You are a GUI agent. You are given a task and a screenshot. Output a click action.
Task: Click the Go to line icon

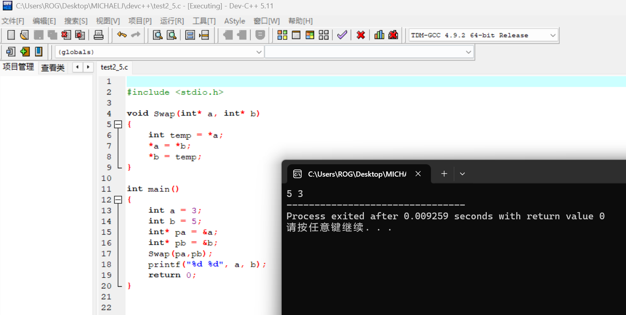[x=204, y=35]
